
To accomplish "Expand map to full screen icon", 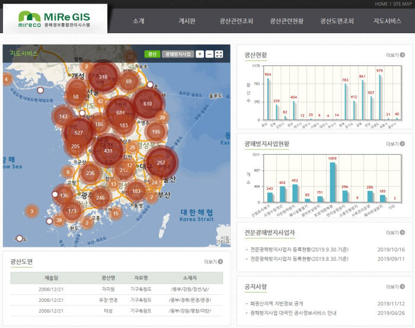I will (x=219, y=54).
